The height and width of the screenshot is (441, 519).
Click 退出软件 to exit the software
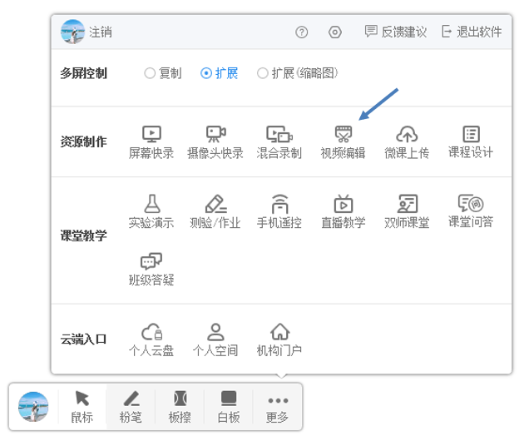point(472,32)
